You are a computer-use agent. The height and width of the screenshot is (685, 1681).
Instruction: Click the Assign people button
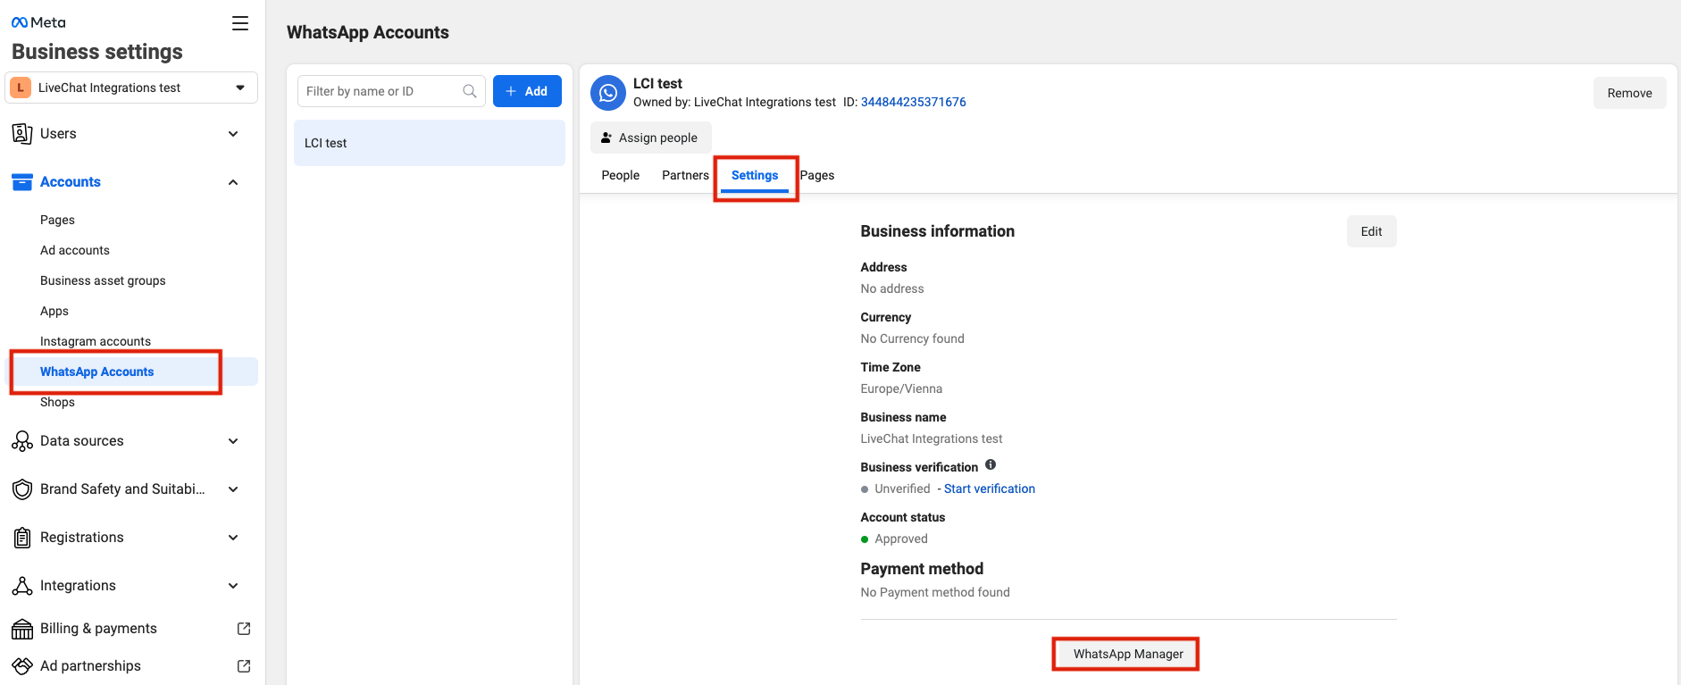(650, 138)
